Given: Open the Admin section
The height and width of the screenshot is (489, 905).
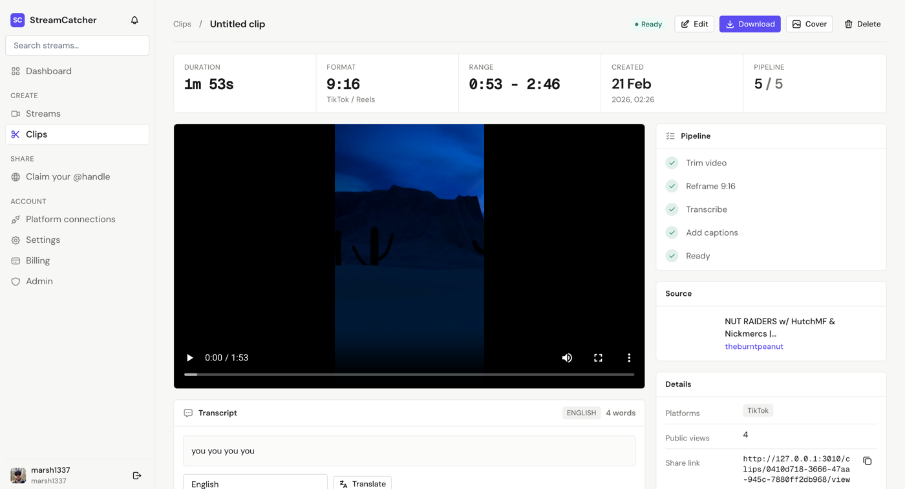Looking at the screenshot, I should click(77, 282).
